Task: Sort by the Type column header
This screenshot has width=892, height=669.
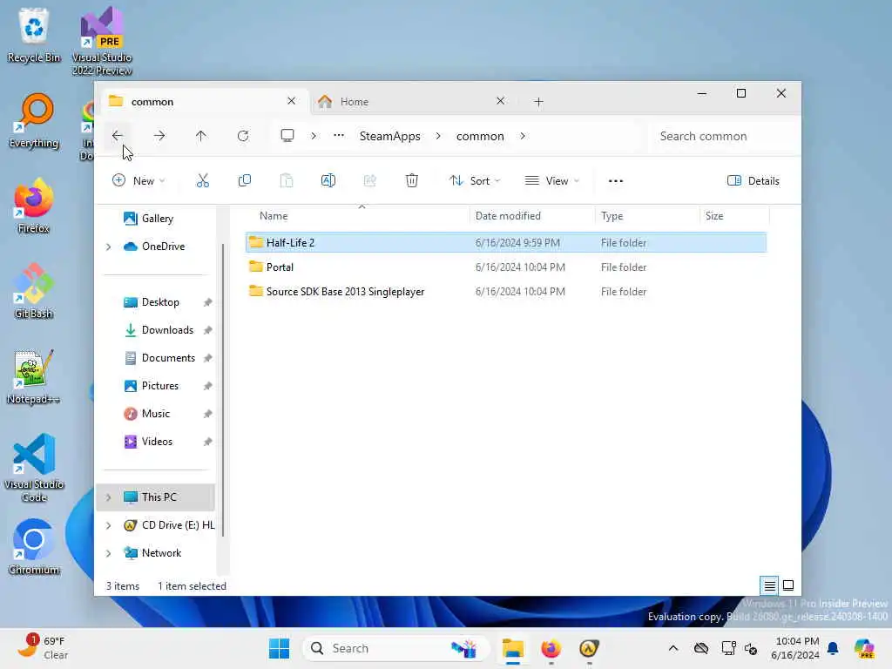Action: pyautogui.click(x=647, y=216)
